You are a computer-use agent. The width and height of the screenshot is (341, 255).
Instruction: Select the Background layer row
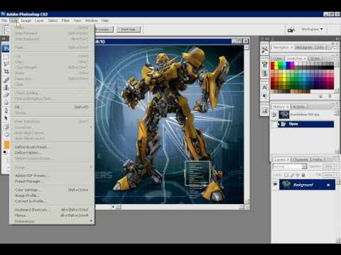pos(307,185)
